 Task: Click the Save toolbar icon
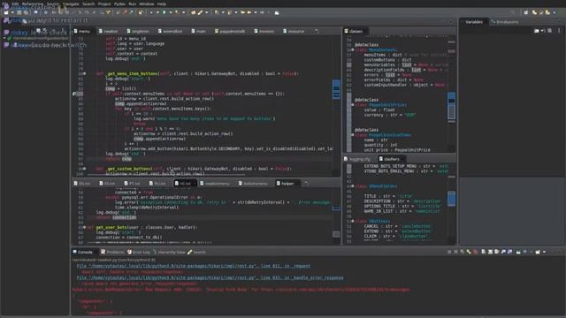coord(19,12)
